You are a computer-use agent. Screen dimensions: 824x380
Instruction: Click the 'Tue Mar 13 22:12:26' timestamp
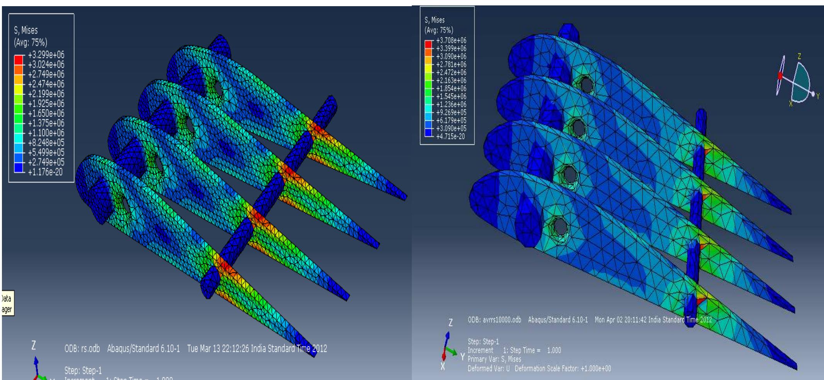(x=218, y=349)
